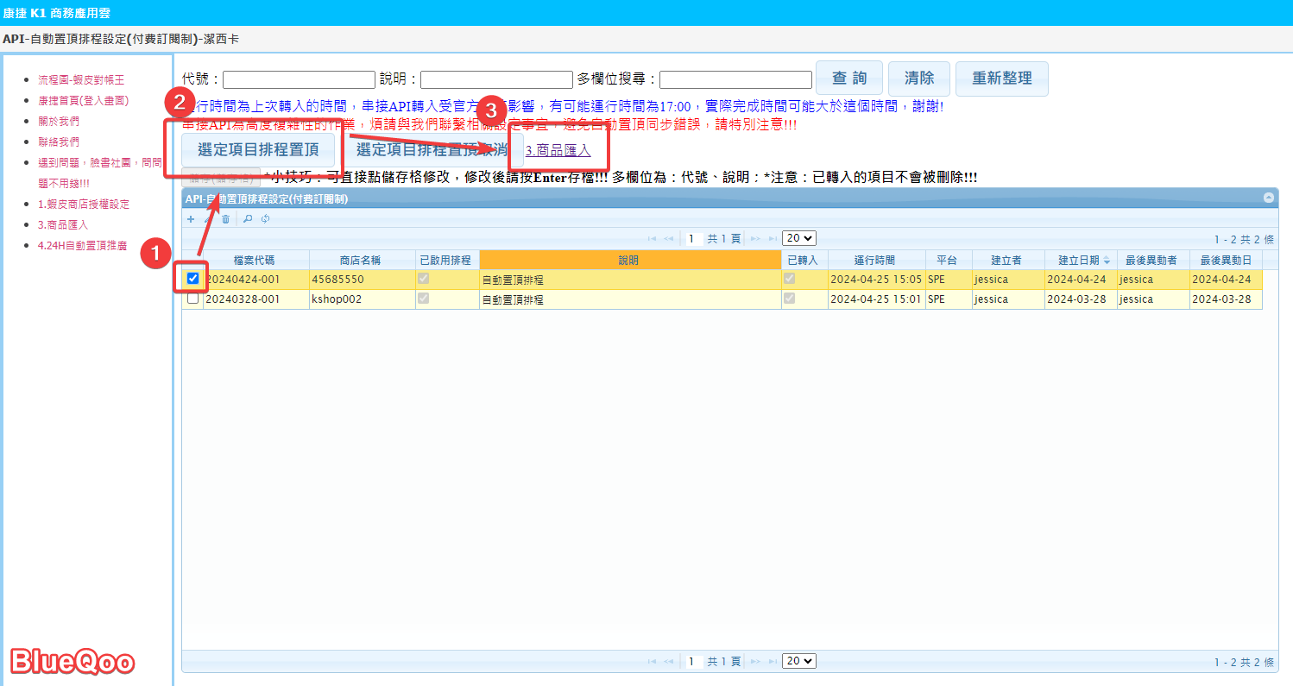Image resolution: width=1293 pixels, height=686 pixels.
Task: Click the trash delete icon in grid toolbar
Action: coord(226,219)
